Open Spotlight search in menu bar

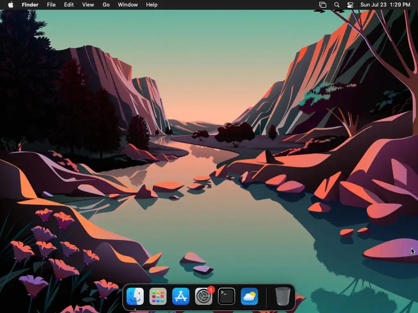tap(337, 5)
